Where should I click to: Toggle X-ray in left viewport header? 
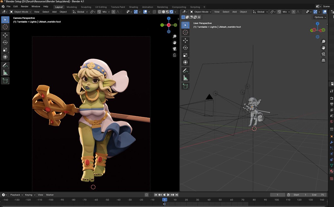tap(154, 12)
